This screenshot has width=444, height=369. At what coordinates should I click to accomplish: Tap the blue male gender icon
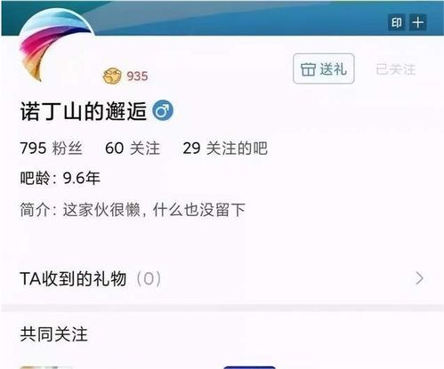point(163,110)
